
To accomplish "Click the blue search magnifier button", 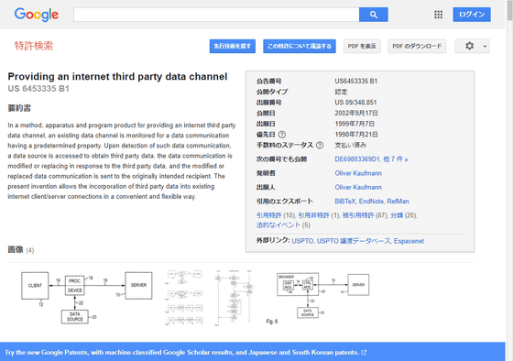I will click(x=374, y=15).
